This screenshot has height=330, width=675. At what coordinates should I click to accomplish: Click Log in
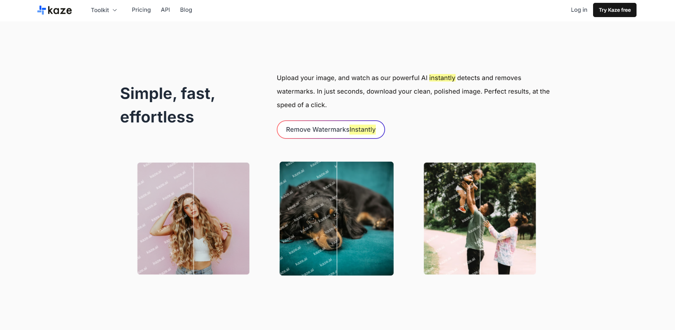579,10
